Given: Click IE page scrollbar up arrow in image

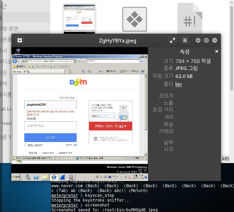Looking at the screenshot, I should tap(146, 76).
